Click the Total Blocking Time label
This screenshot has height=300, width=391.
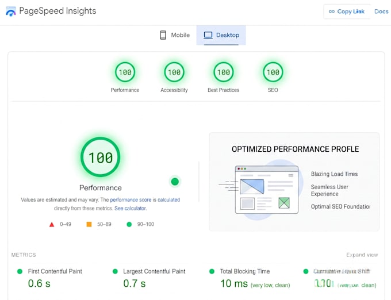[x=245, y=271]
